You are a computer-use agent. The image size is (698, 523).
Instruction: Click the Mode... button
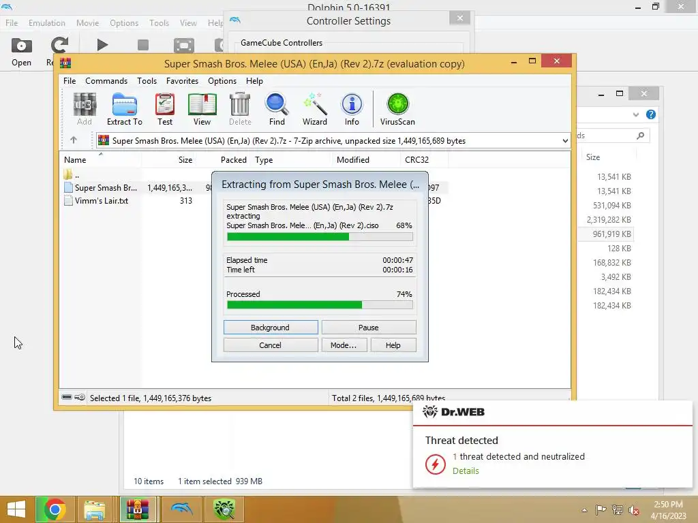344,345
